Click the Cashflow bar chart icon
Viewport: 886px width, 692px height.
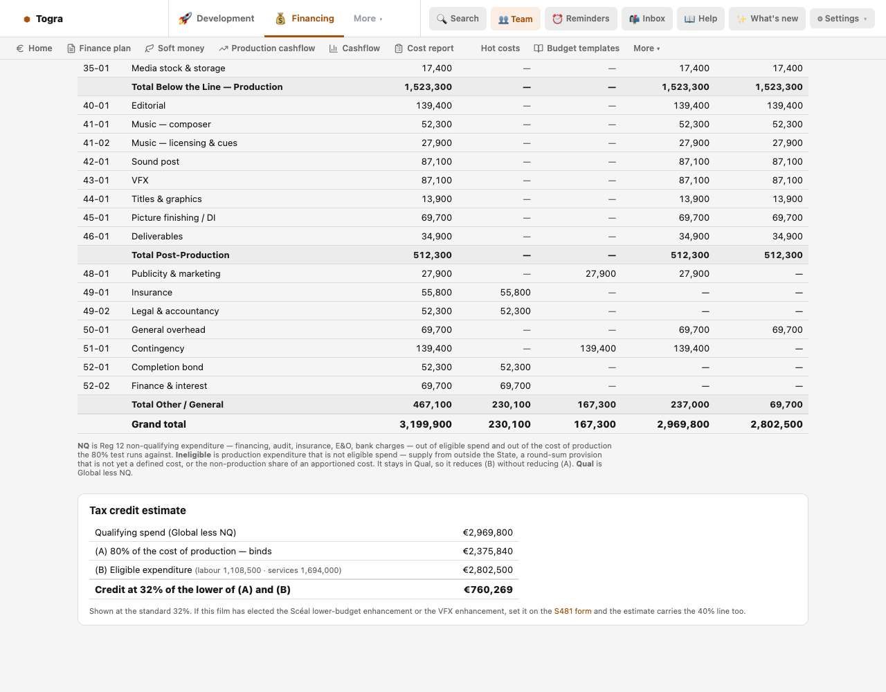click(x=334, y=48)
